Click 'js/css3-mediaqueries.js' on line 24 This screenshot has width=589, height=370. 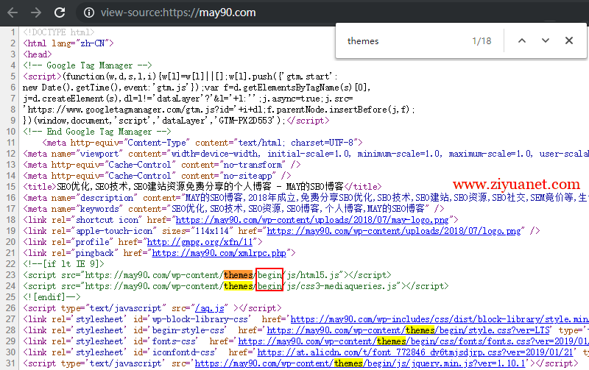(x=342, y=286)
